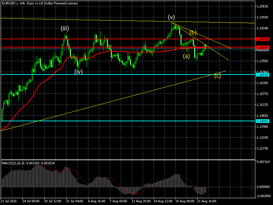
Task: Select the 19 Aug 00:00 time label
Action: point(185,201)
